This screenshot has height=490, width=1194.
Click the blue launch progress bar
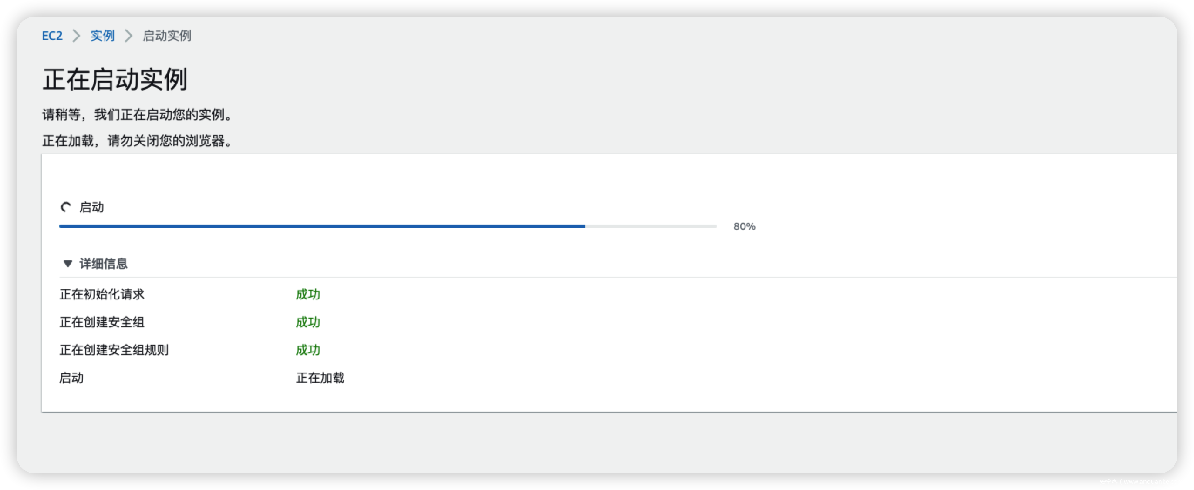coord(322,226)
